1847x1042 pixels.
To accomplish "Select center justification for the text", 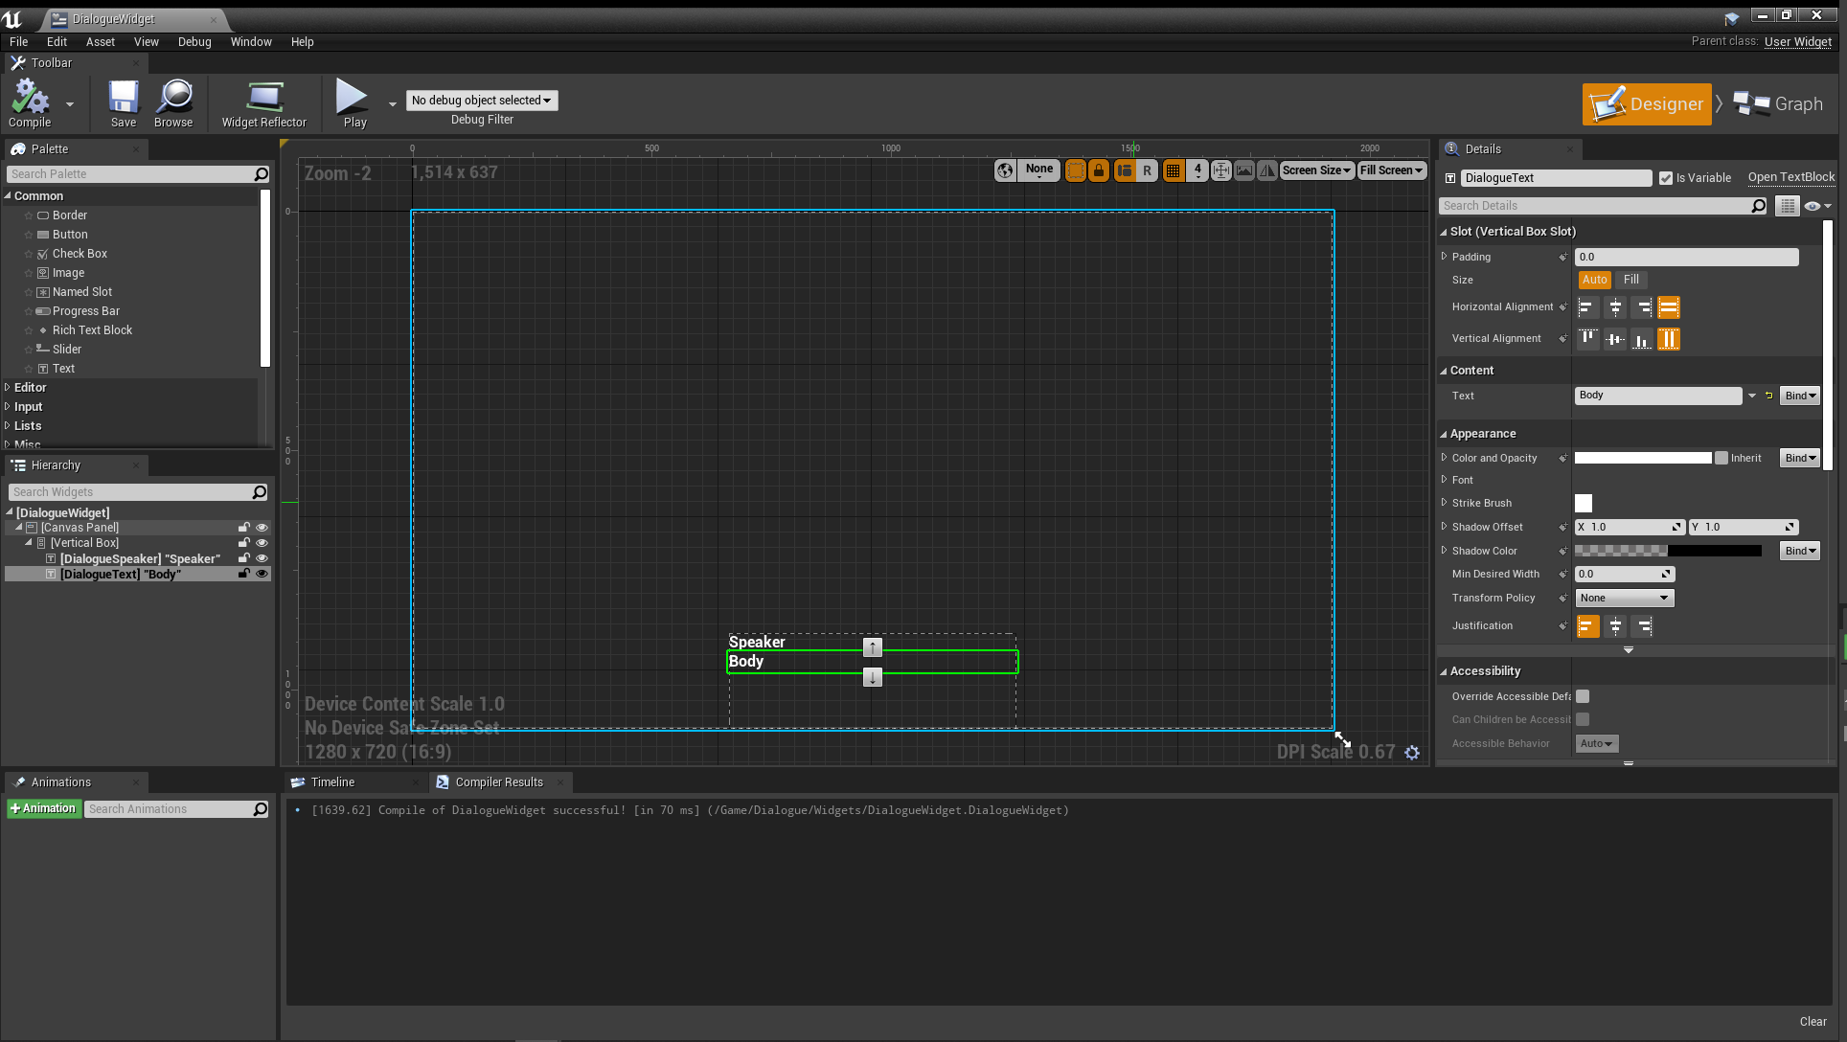I will (x=1615, y=626).
